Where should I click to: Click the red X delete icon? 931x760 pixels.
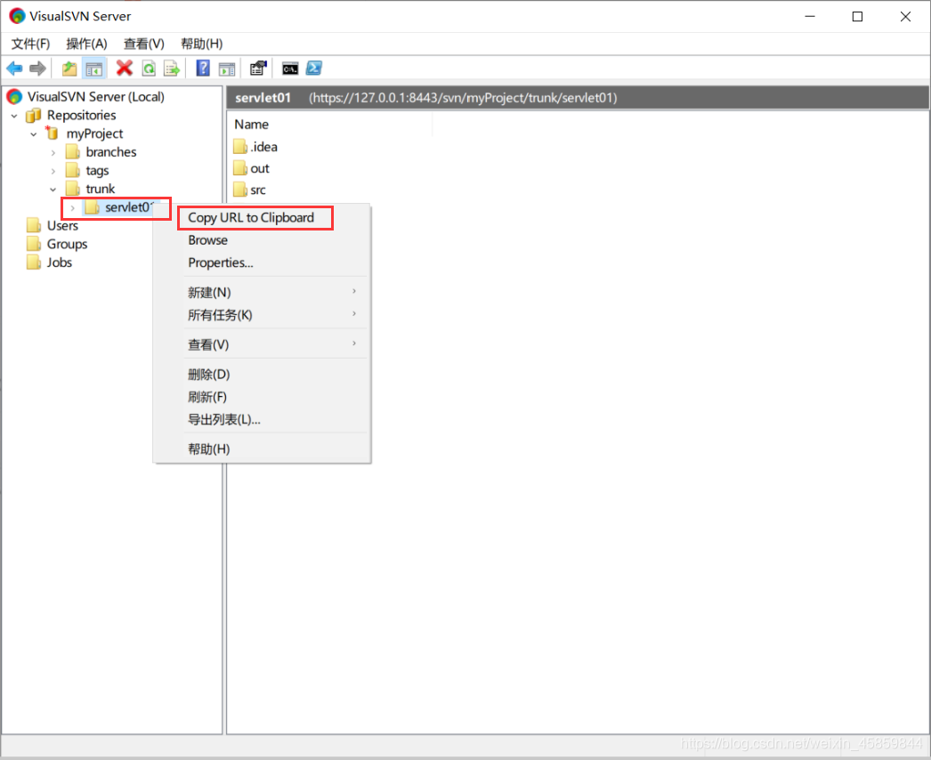pyautogui.click(x=124, y=68)
